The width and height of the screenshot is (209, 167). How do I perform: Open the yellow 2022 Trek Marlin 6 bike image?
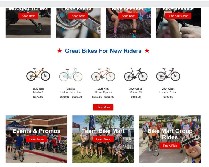click(38, 74)
